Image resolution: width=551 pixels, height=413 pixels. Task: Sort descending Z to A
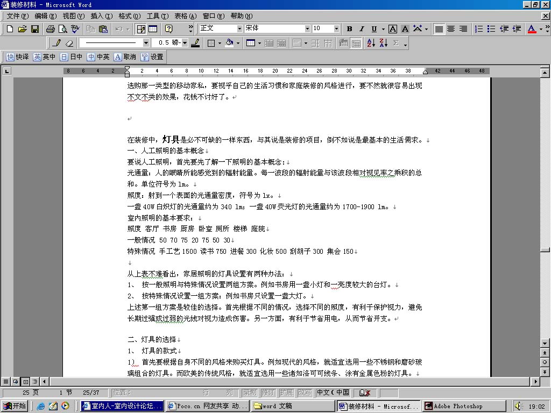pyautogui.click(x=383, y=43)
